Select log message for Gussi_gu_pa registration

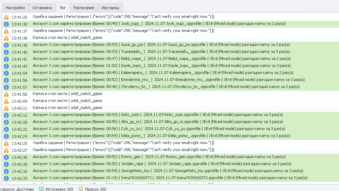161,45
